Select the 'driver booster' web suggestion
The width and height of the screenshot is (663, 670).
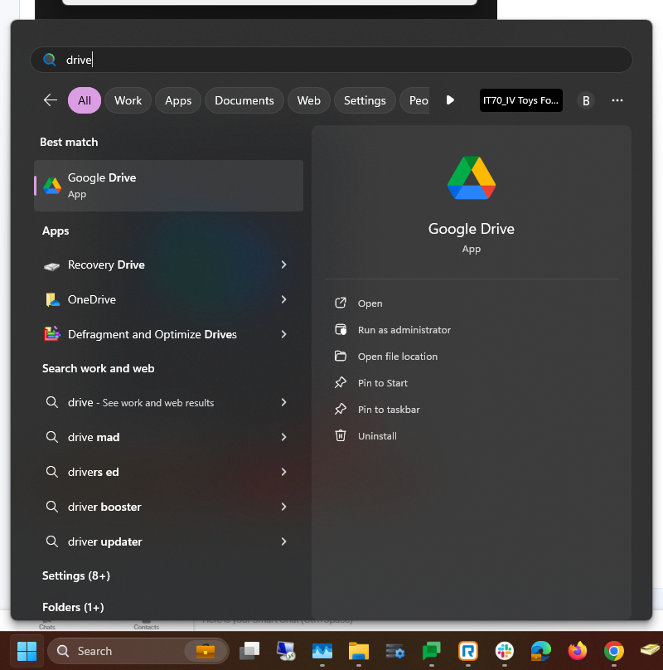pyautogui.click(x=168, y=507)
